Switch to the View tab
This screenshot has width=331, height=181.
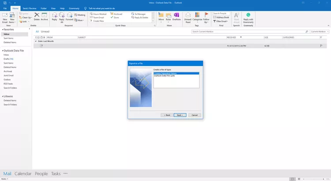pos(53,8)
